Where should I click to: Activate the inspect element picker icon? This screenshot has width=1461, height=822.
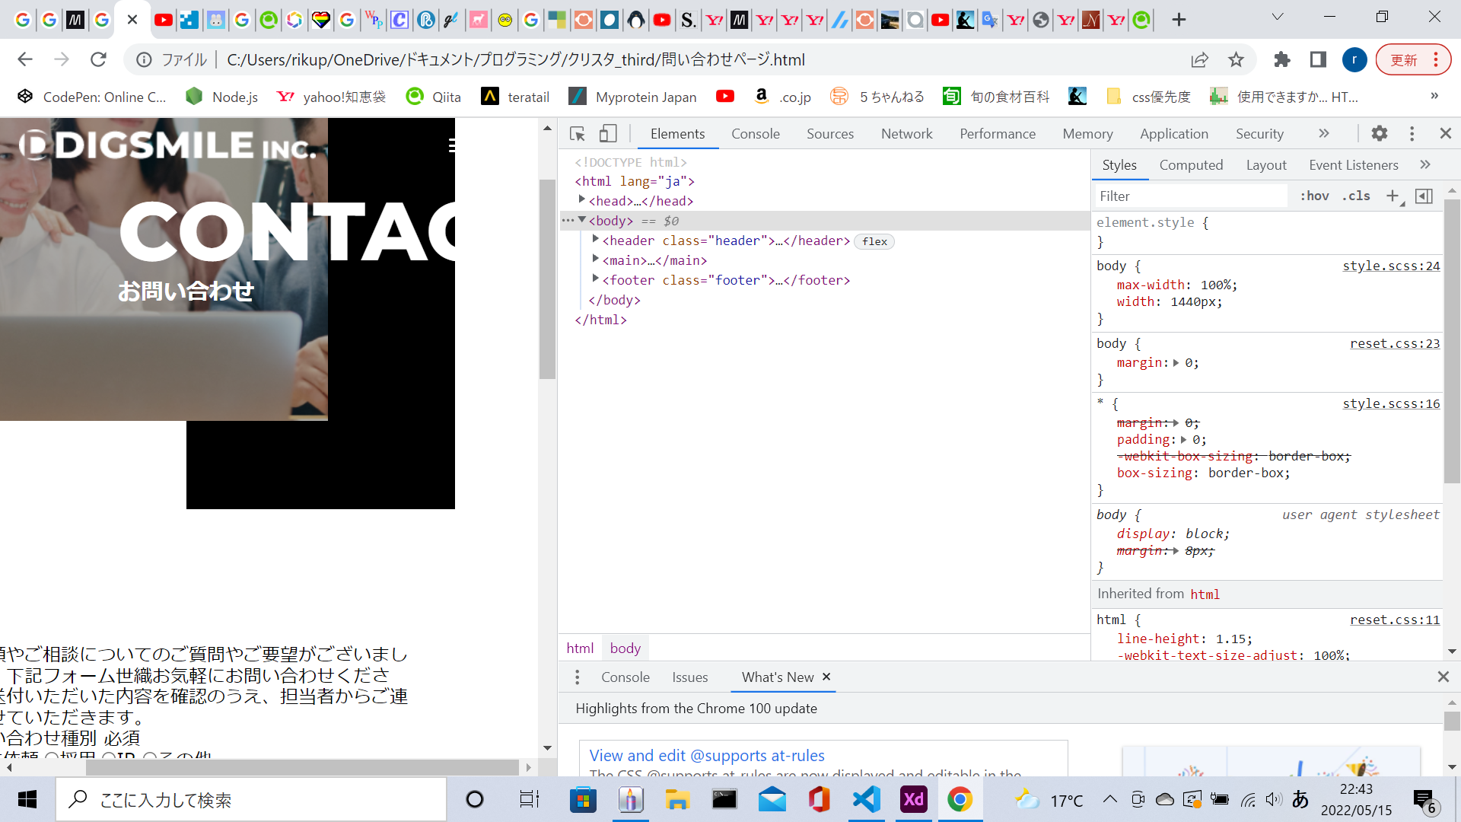point(577,134)
